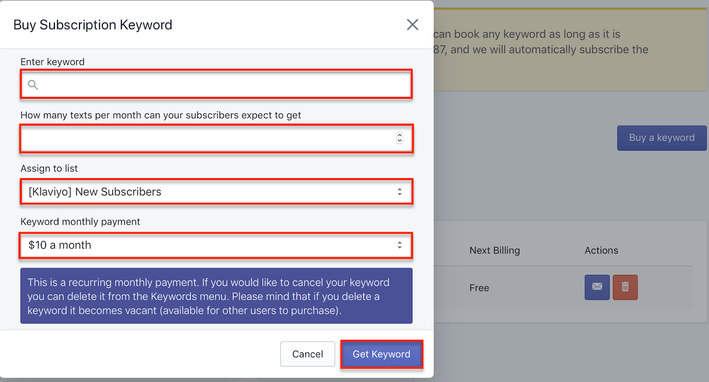Click the Get Keyword button
The width and height of the screenshot is (709, 382).
point(382,354)
